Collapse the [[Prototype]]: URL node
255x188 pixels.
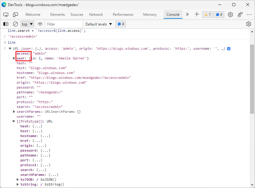point(14,121)
